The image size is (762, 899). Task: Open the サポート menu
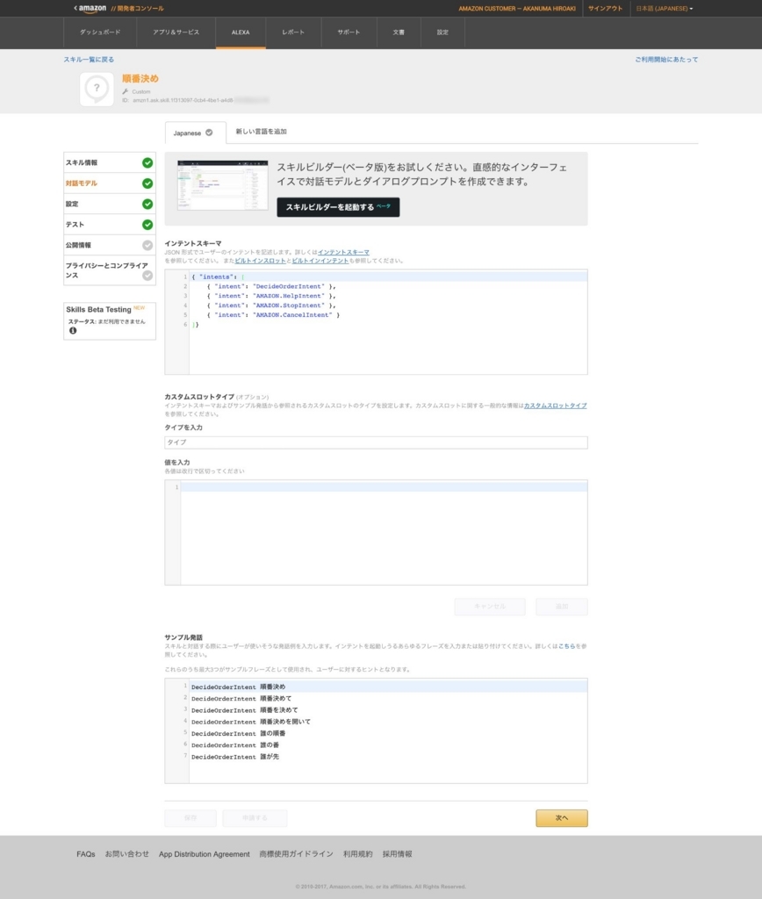point(349,32)
